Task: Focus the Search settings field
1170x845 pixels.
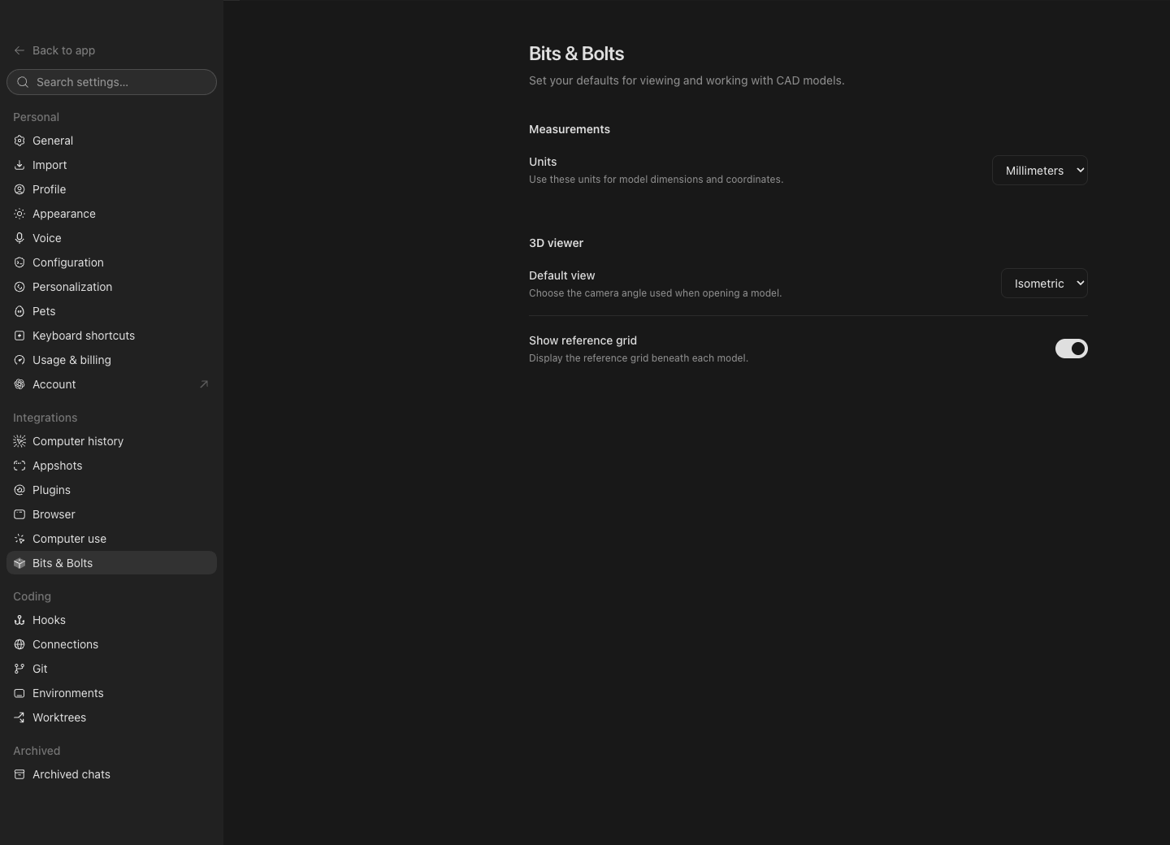Action: coord(111,82)
